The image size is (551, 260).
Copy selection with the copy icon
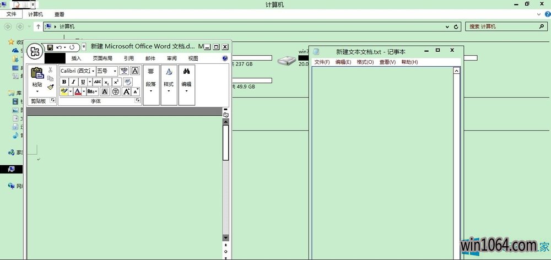(50, 78)
